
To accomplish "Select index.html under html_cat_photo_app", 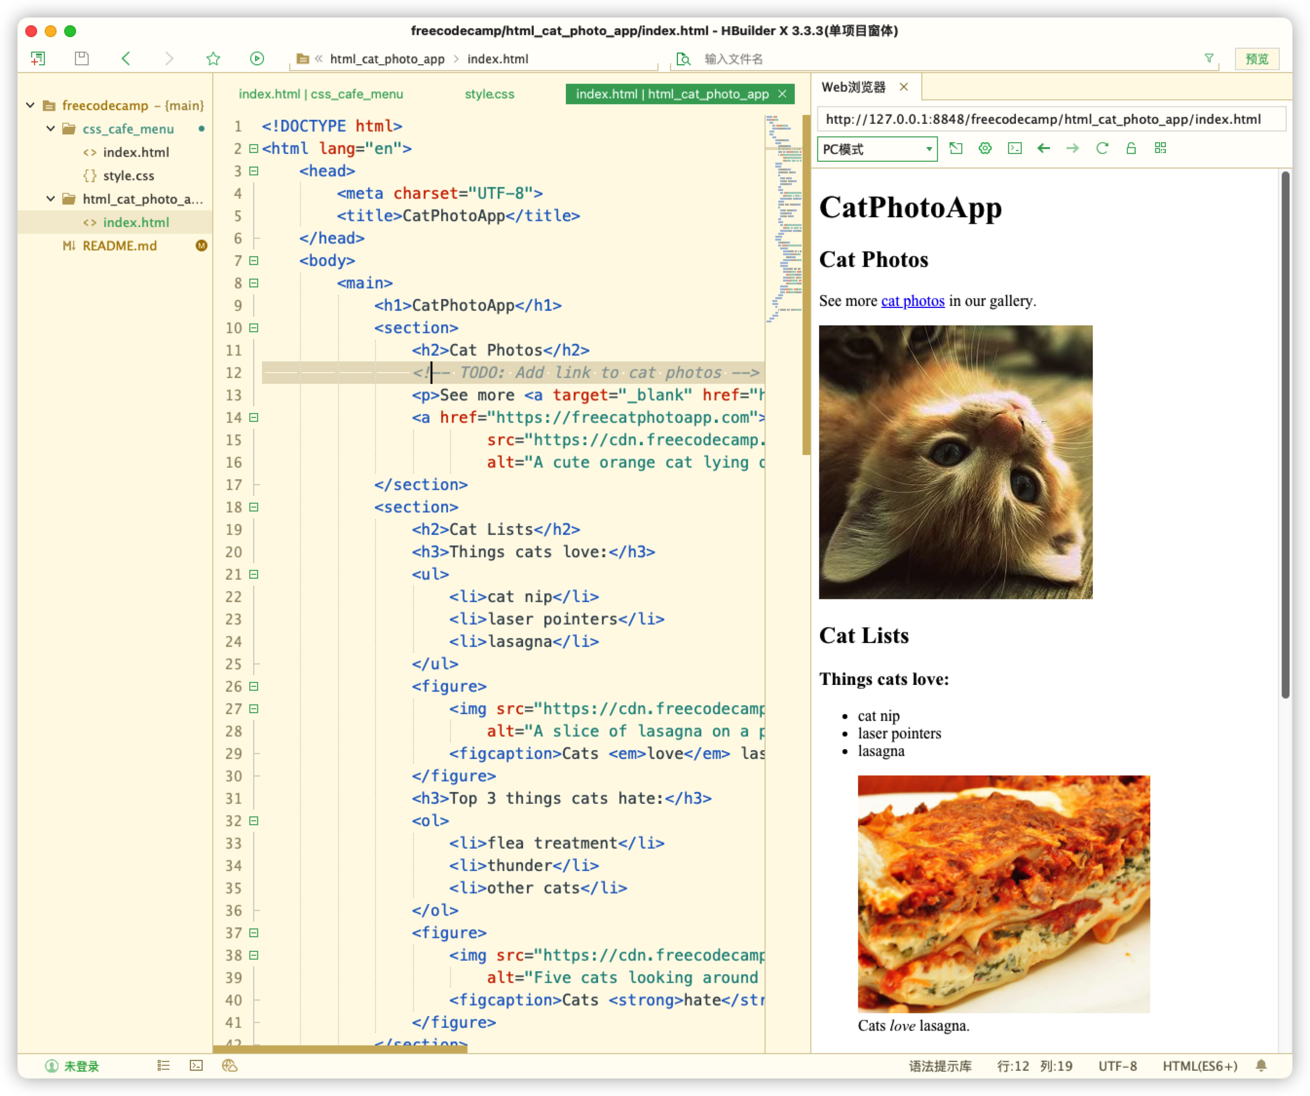I will [136, 223].
